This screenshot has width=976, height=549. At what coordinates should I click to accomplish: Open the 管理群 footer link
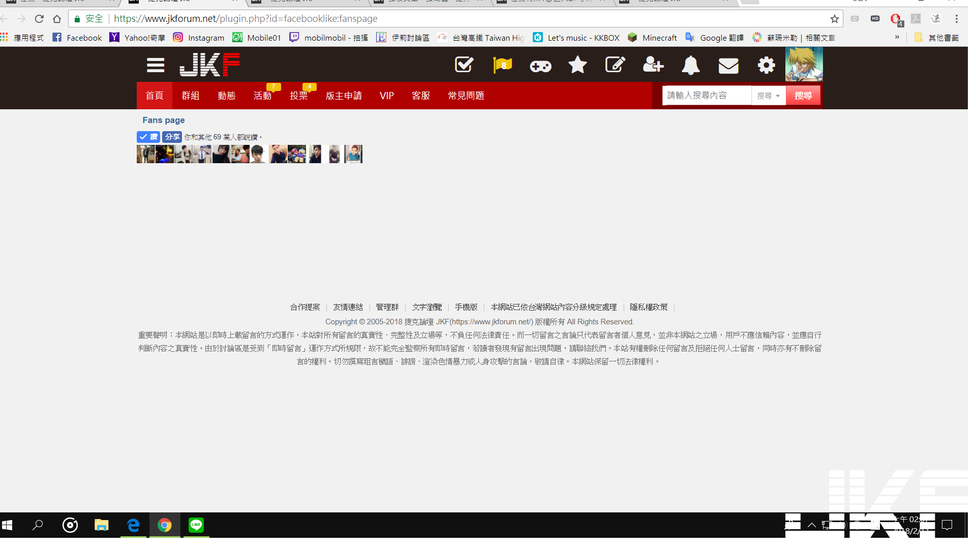(x=387, y=307)
